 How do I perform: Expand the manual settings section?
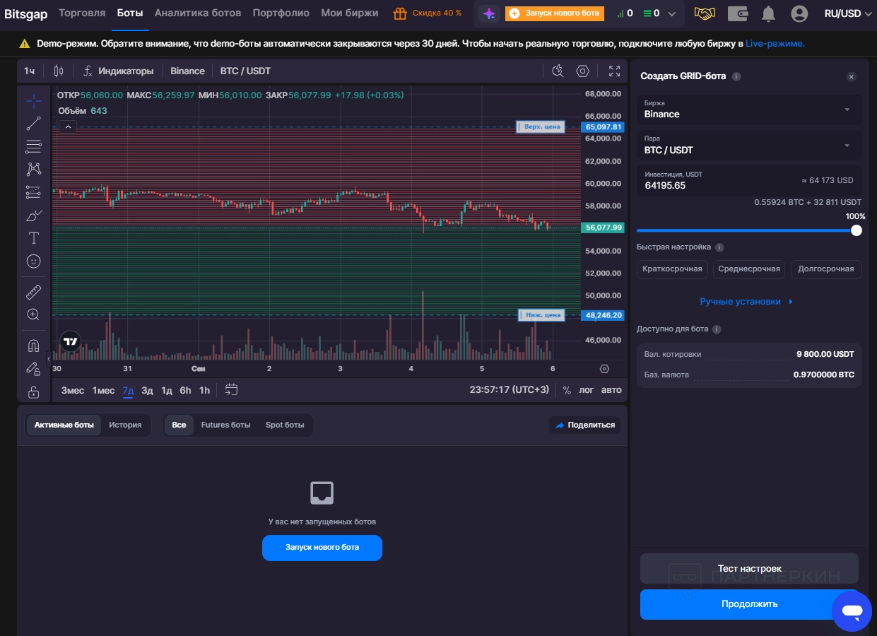pyautogui.click(x=746, y=302)
